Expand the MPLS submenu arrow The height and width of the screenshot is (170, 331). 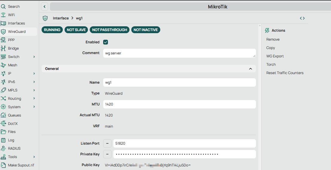34,90
